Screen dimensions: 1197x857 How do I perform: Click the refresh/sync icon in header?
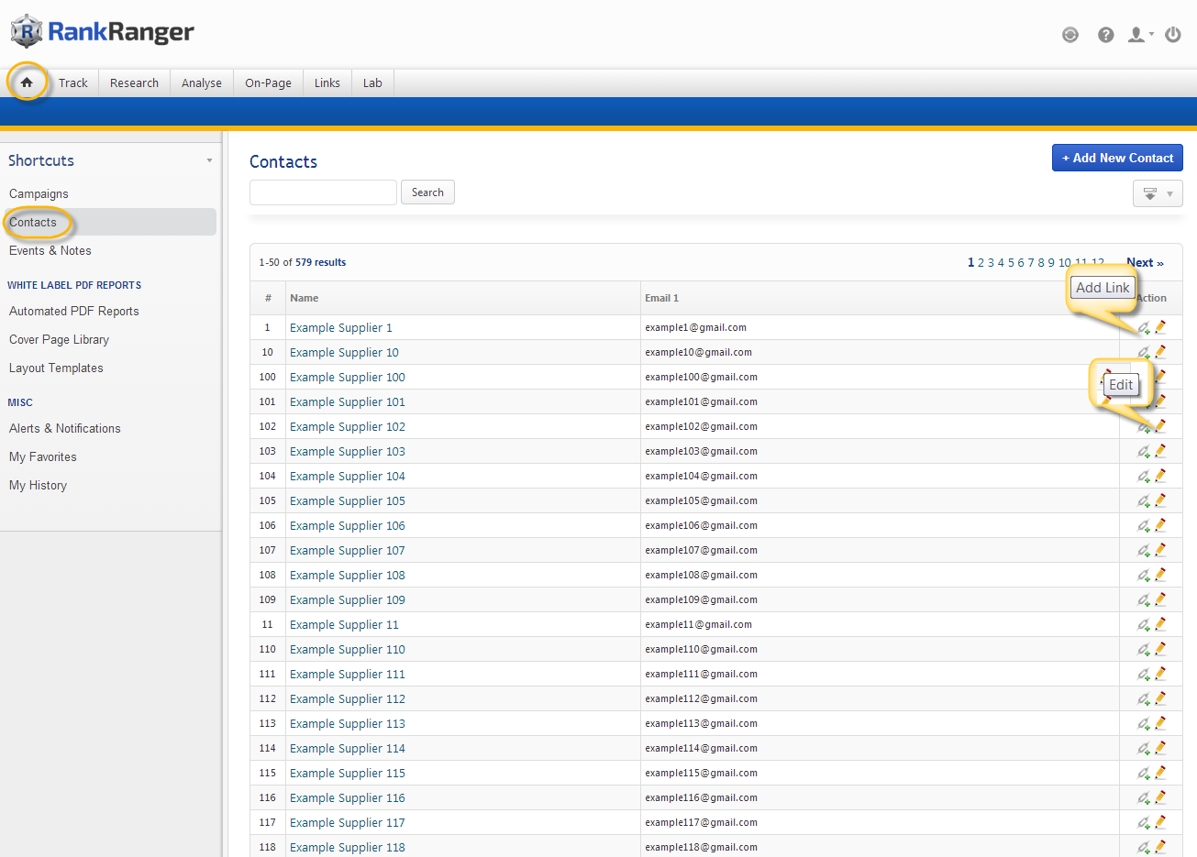coord(1070,35)
